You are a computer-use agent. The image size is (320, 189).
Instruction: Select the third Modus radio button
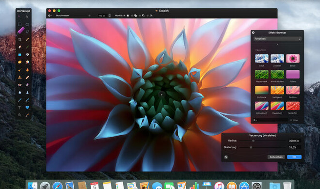140,16
